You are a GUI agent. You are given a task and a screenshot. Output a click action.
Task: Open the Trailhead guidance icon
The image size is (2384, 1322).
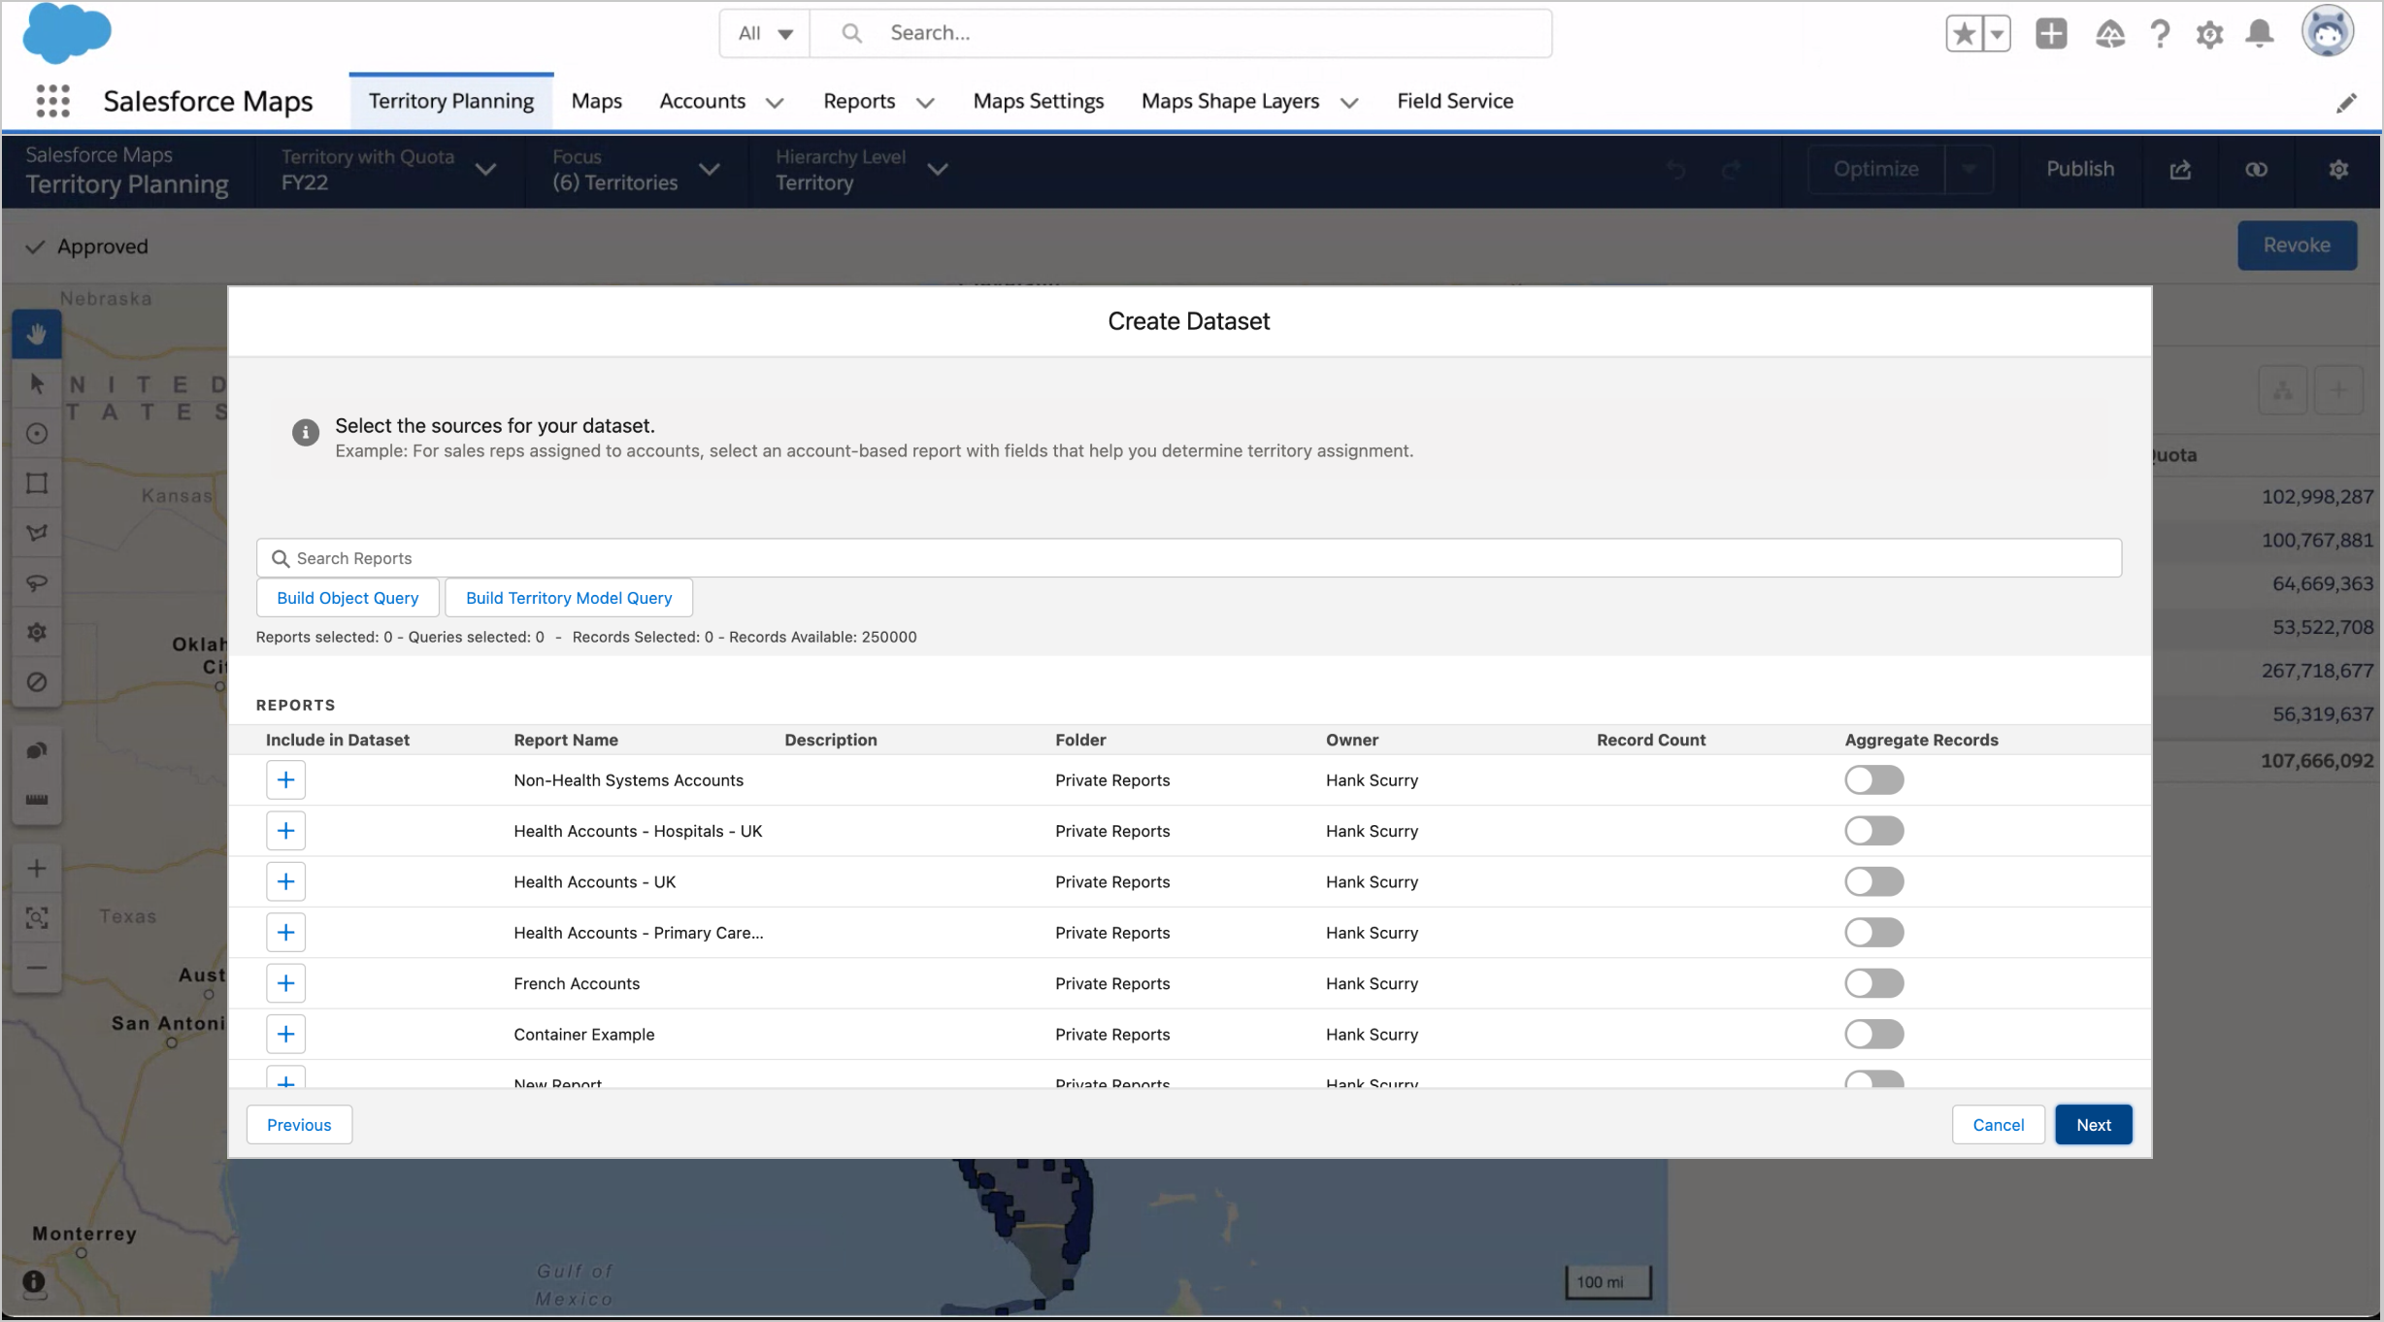coord(2109,34)
